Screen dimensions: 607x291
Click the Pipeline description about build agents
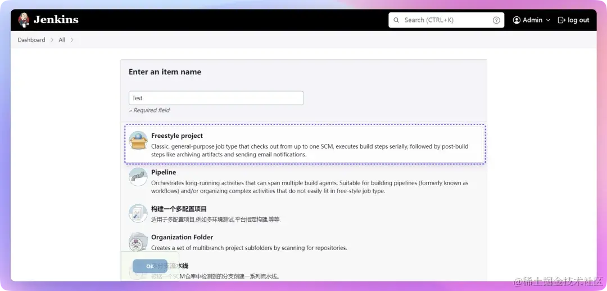pos(310,187)
